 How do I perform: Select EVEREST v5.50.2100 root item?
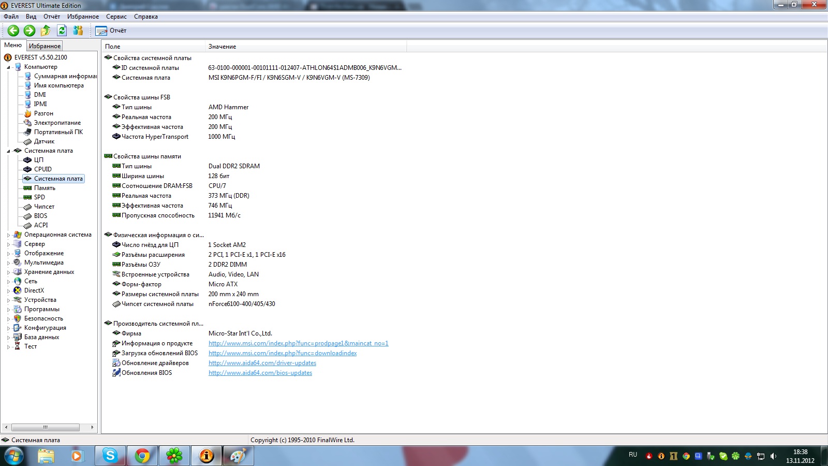(40, 57)
